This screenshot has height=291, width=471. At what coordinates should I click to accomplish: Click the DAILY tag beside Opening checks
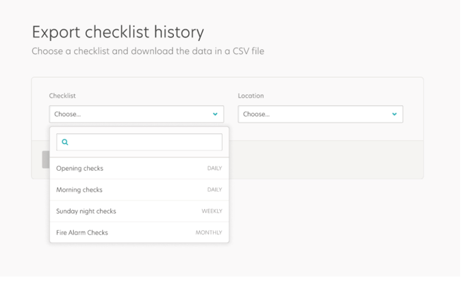click(214, 169)
